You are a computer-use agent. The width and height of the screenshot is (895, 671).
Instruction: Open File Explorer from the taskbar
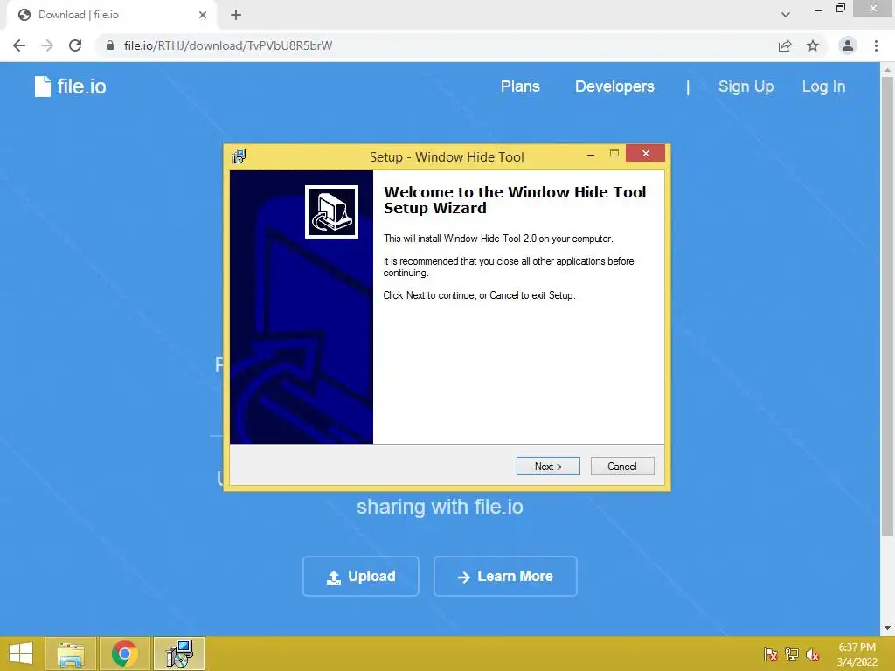(x=71, y=654)
